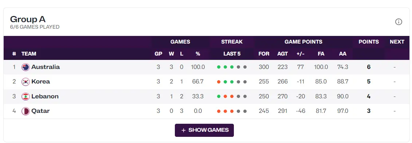Open the Lebanon team link
The image size is (412, 143).
45,97
